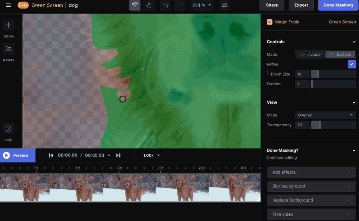The height and width of the screenshot is (221, 359).
Task: Open Green Screen panel link
Action: click(x=342, y=22)
